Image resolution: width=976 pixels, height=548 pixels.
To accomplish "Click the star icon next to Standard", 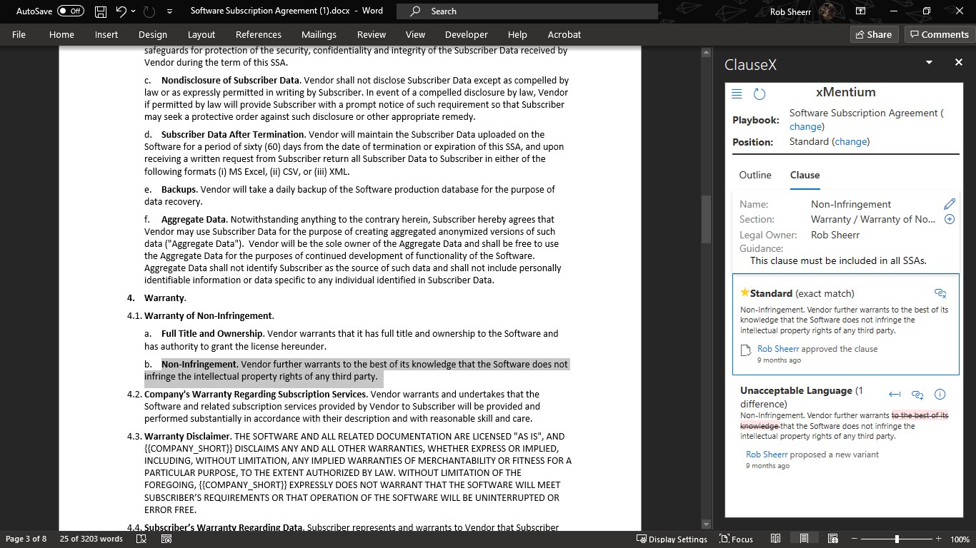I will 745,293.
